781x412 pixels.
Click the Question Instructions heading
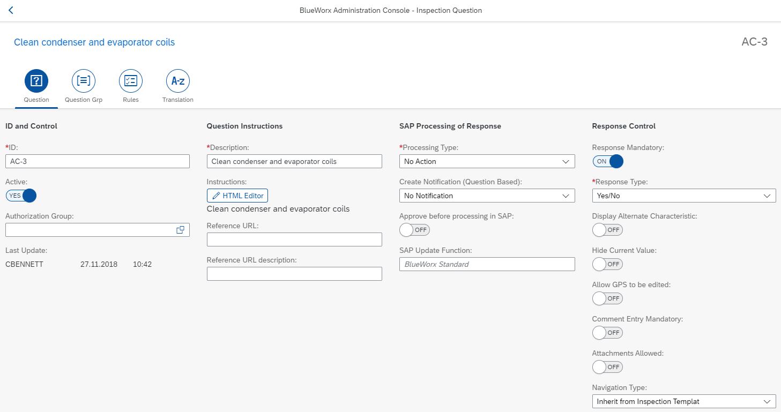244,126
